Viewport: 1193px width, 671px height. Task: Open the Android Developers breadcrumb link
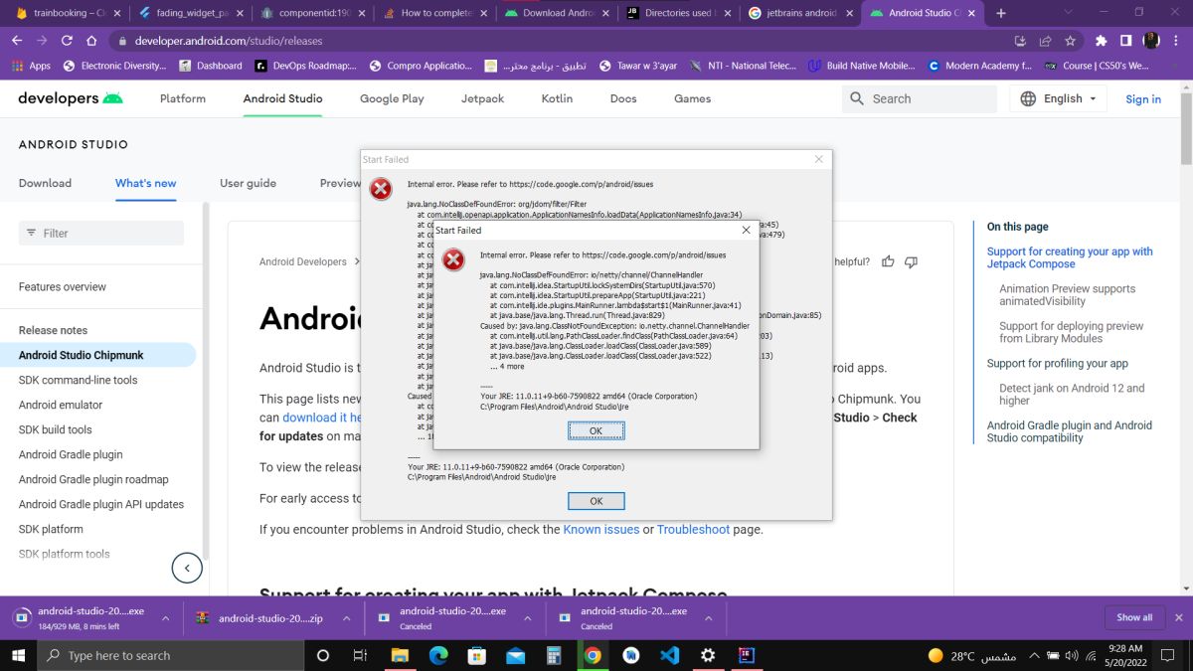point(303,261)
